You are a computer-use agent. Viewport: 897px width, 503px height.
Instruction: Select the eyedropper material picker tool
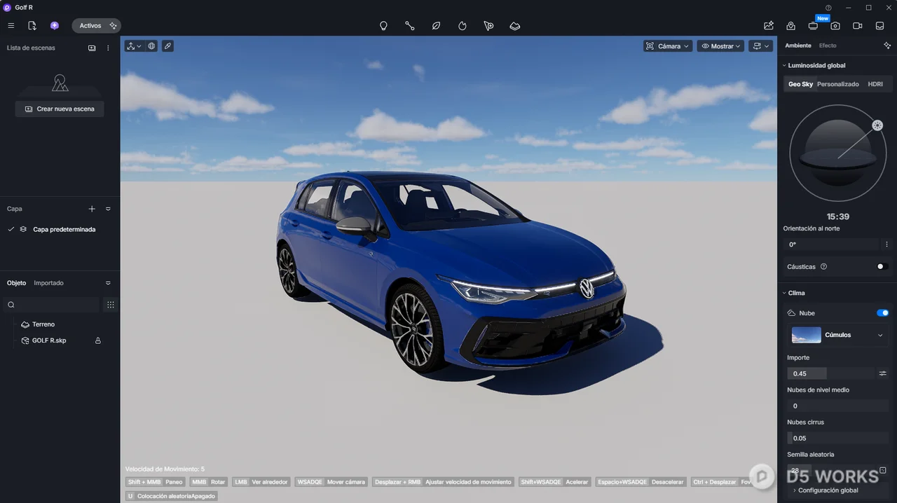[167, 46]
